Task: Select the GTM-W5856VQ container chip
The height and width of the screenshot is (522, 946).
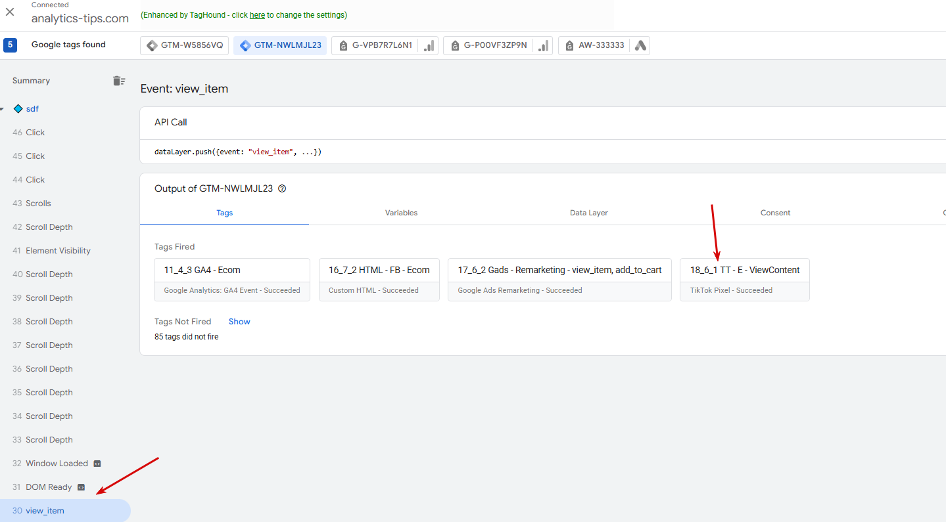Action: (185, 45)
